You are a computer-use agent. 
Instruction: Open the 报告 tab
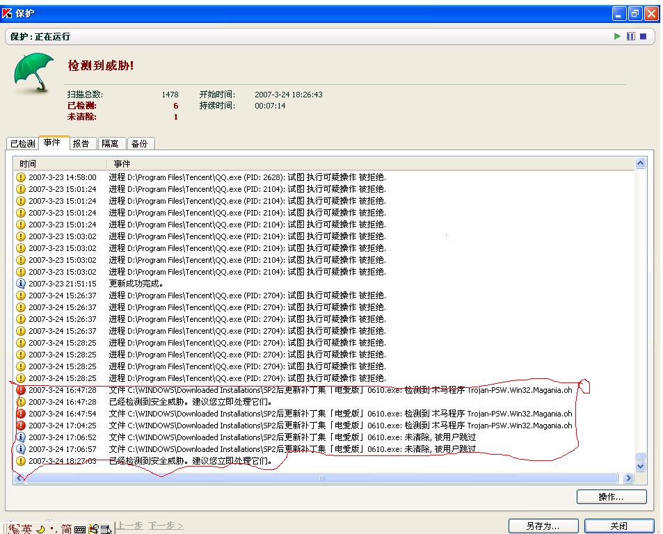coord(83,144)
